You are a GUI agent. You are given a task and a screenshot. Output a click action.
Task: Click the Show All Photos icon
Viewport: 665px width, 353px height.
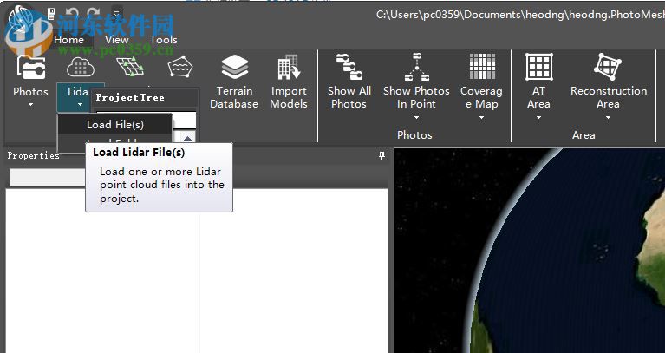(349, 67)
